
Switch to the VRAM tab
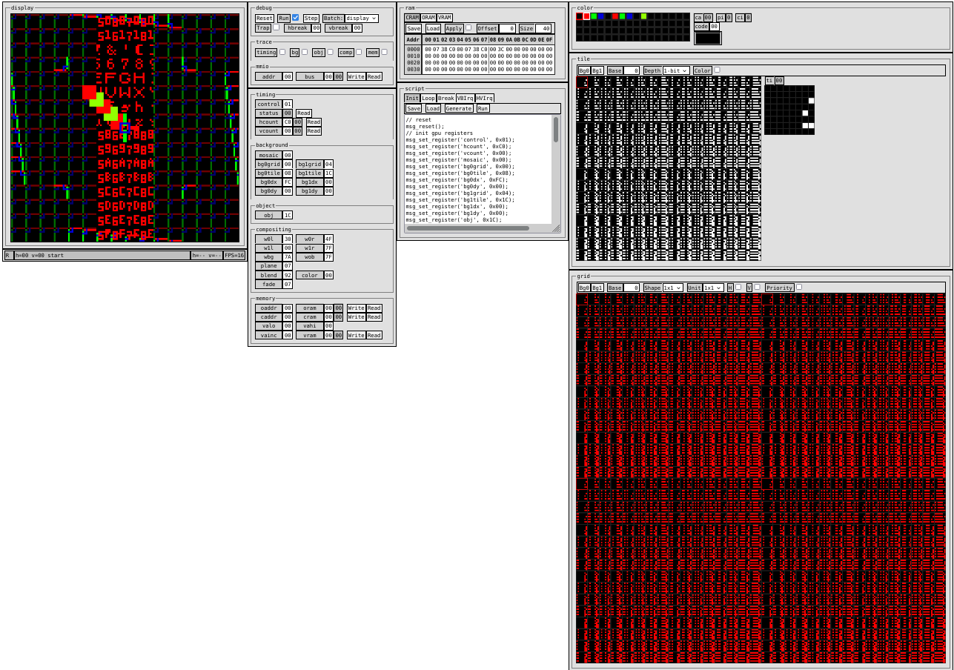click(445, 18)
